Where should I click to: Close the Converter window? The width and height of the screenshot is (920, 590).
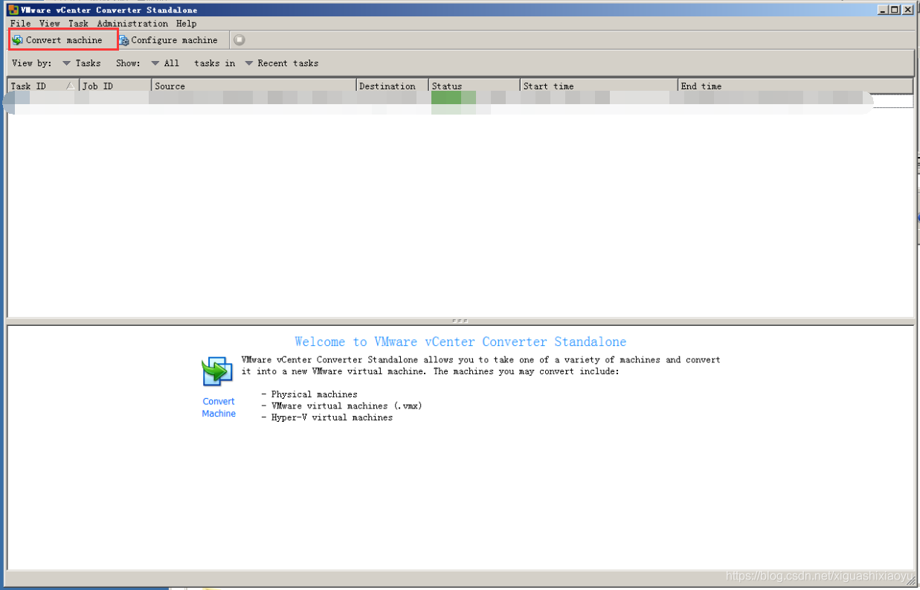909,10
